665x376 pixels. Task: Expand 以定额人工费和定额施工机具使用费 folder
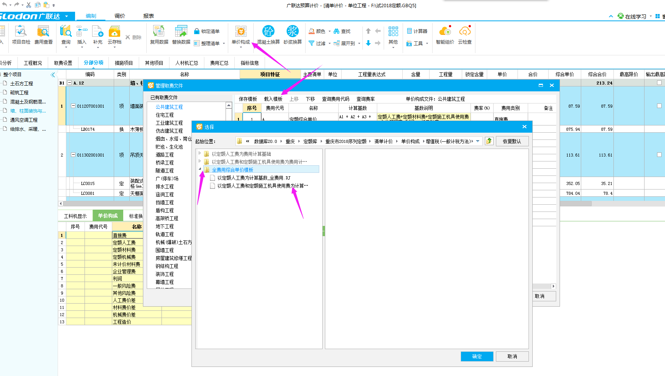(x=200, y=161)
